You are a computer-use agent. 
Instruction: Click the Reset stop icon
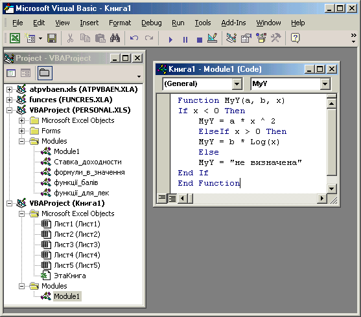pyautogui.click(x=200, y=39)
